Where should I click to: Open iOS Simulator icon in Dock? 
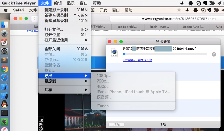pyautogui.click(x=4, y=95)
